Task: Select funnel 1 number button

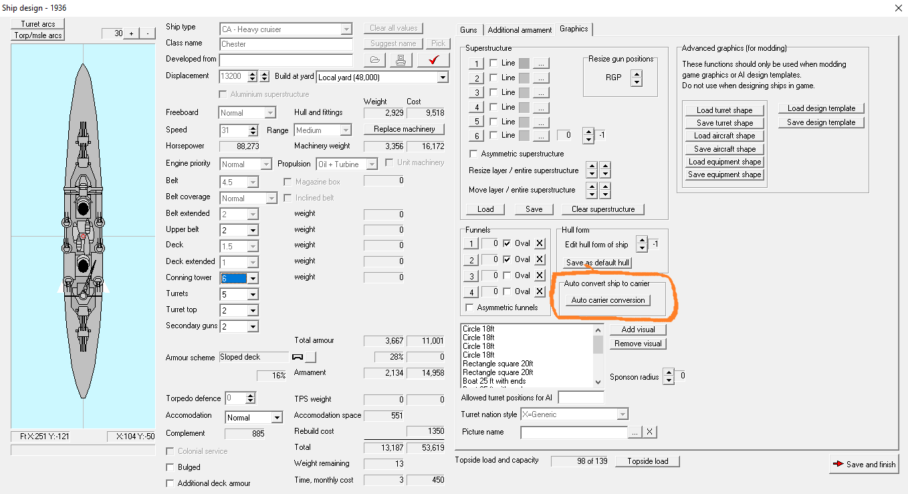Action: [471, 243]
